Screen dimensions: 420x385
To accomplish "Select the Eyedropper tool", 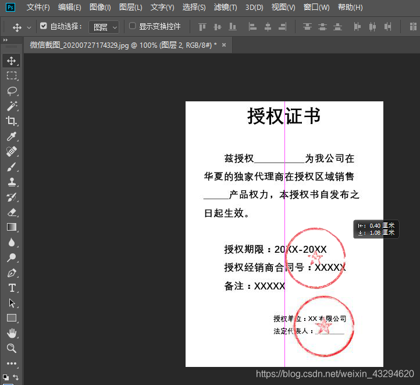I will 12,136.
